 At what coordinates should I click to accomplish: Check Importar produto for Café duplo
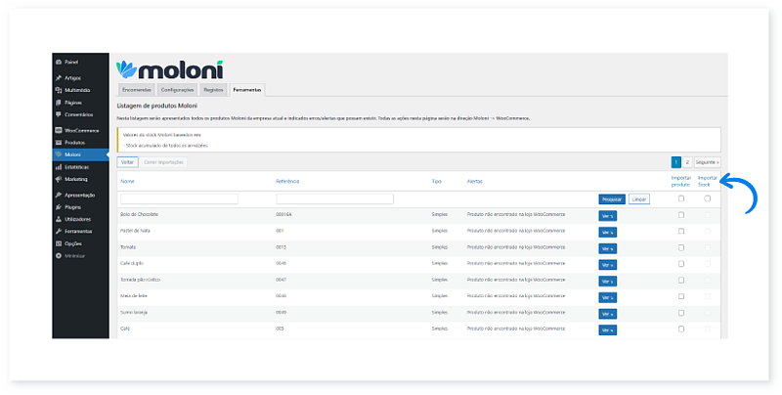pos(681,264)
